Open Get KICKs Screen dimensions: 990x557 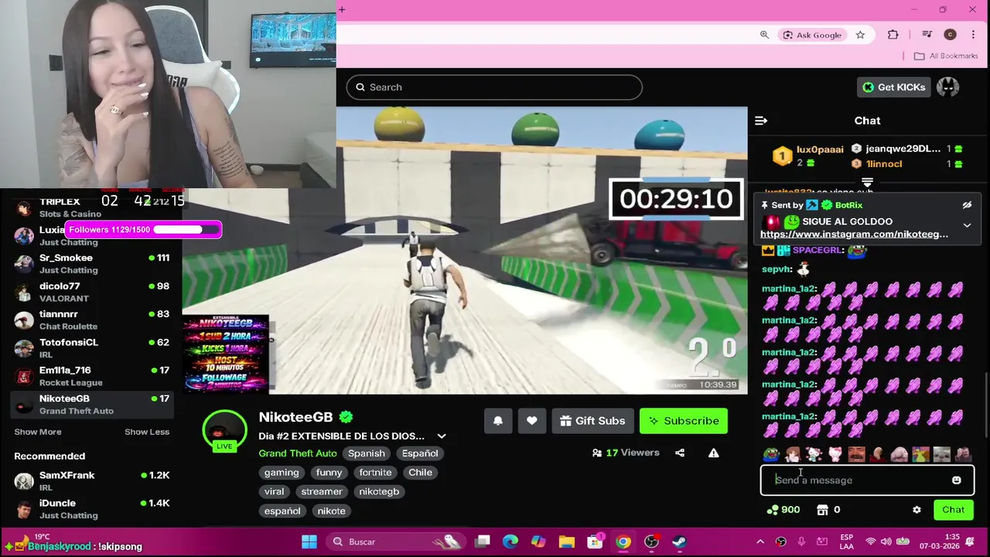(893, 87)
